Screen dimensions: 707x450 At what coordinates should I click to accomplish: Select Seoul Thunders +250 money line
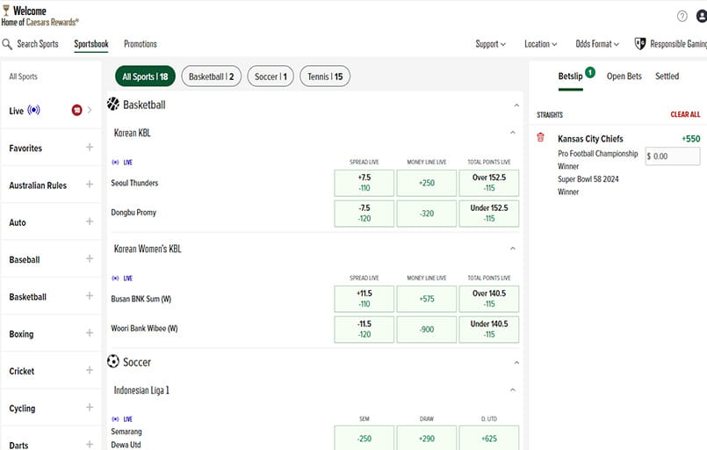(x=427, y=183)
